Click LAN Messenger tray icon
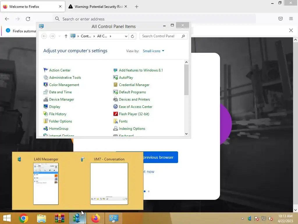The height and width of the screenshot is (224, 298). pos(249,218)
